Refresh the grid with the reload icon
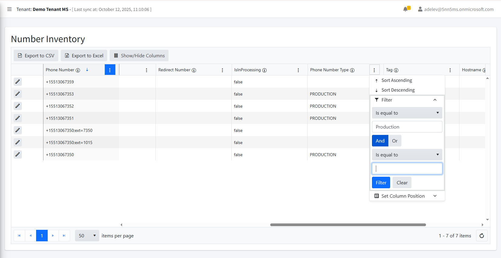 pos(482,236)
